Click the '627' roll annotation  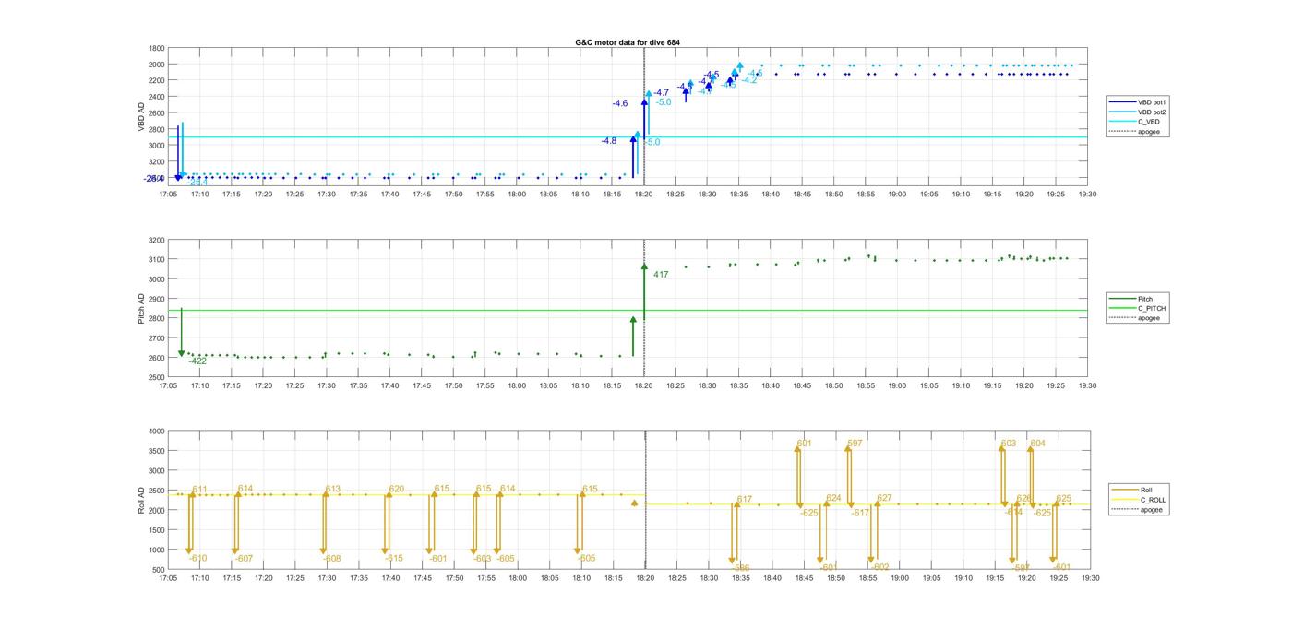884,499
